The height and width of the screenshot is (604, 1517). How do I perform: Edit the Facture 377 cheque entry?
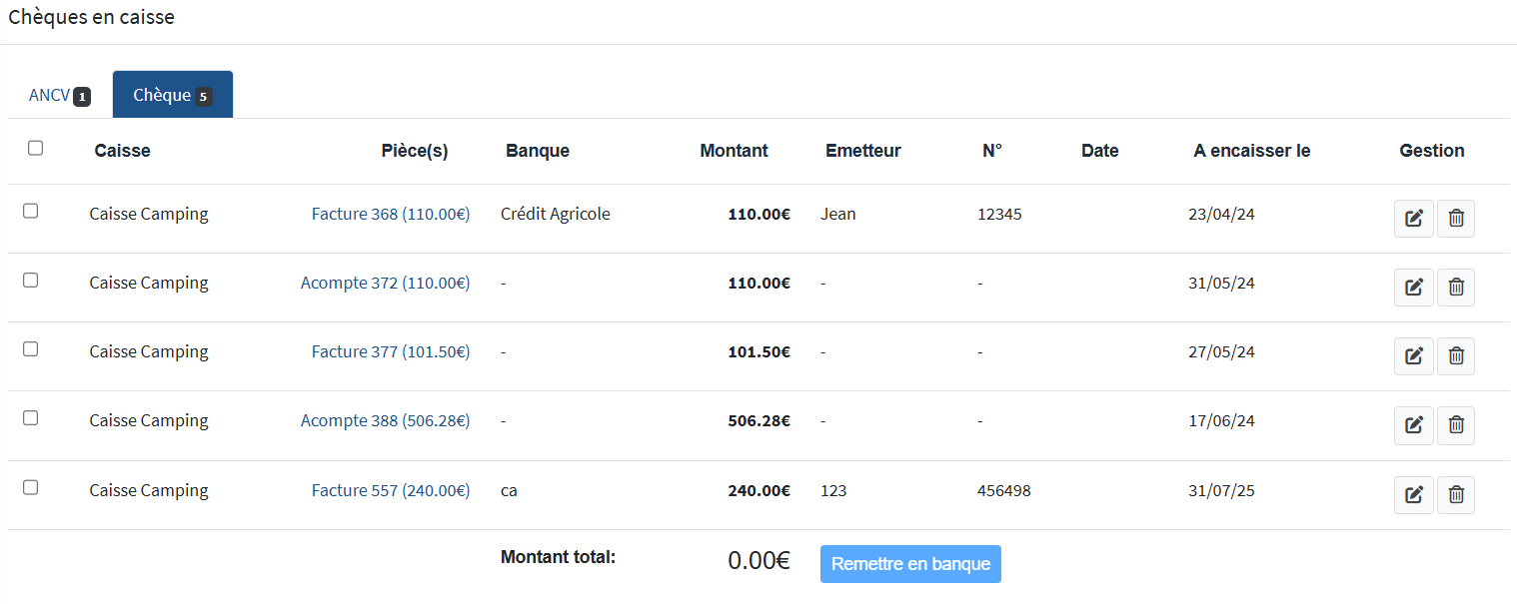1413,356
